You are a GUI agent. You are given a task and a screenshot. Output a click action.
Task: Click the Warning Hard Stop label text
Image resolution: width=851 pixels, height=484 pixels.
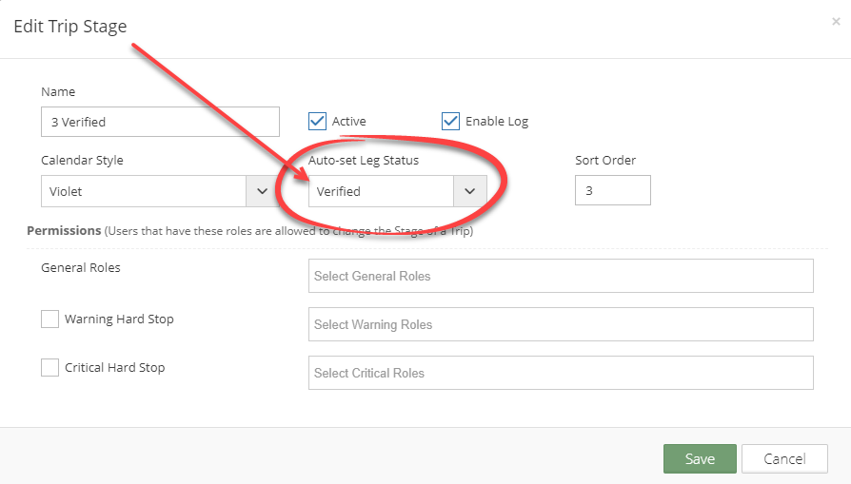(119, 319)
